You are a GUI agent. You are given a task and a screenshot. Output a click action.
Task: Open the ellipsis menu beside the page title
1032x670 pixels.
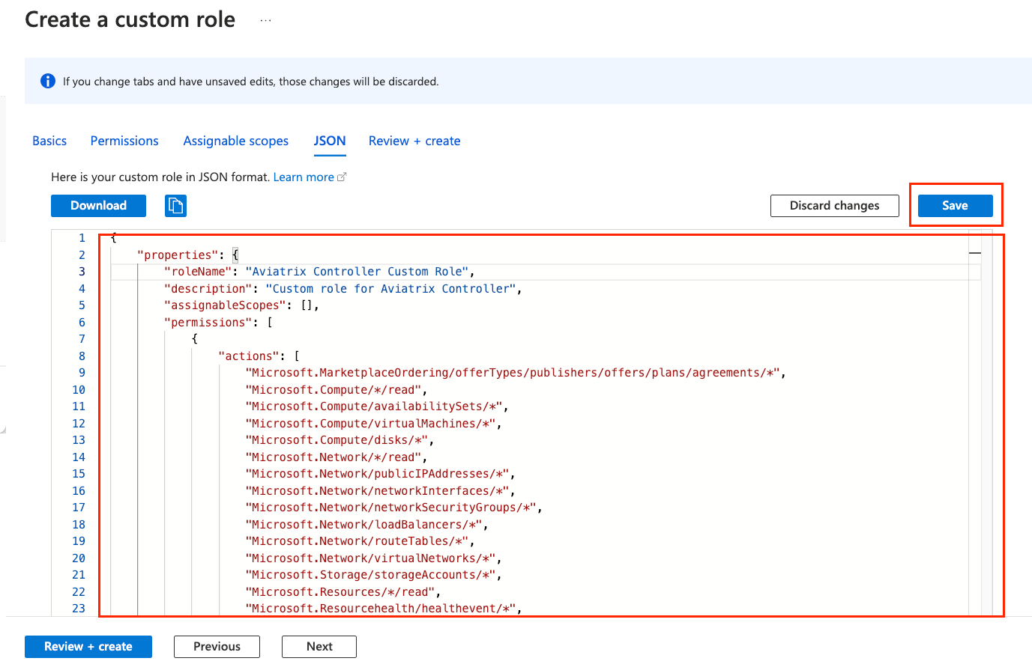[x=265, y=20]
